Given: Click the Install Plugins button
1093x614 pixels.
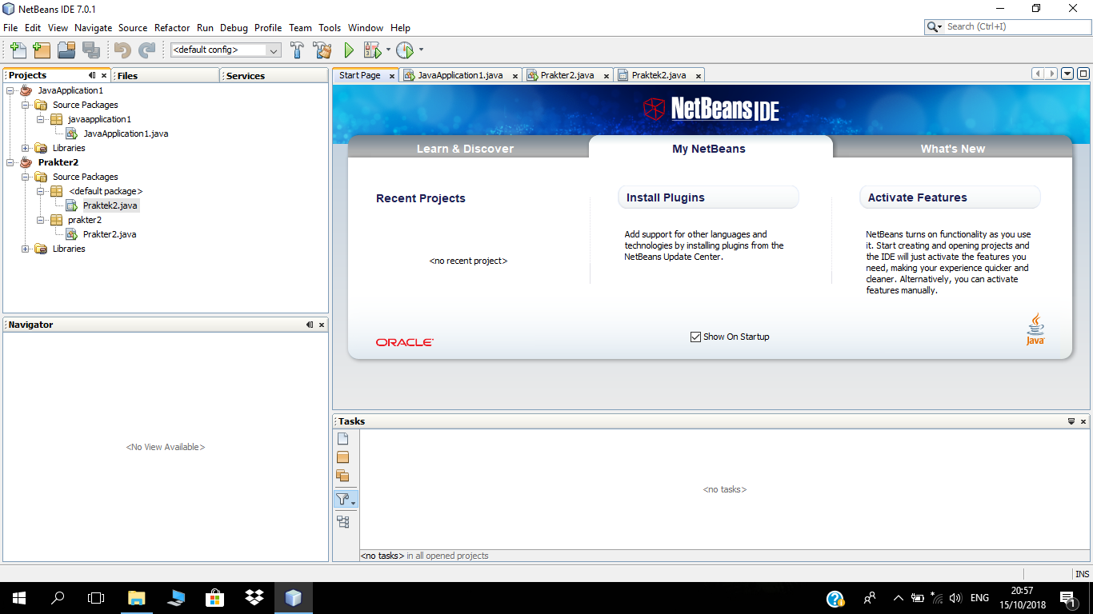Looking at the screenshot, I should 708,197.
